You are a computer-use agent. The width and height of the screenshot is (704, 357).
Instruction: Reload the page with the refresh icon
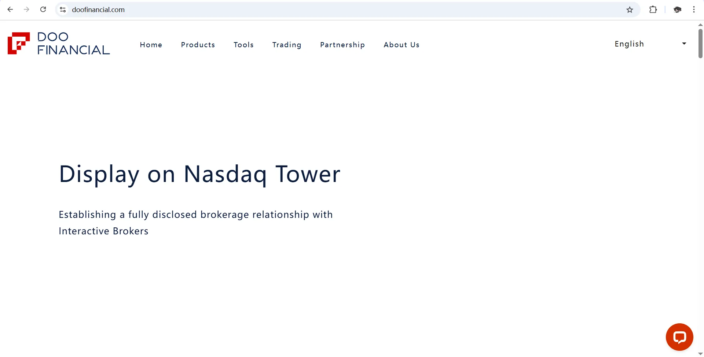point(43,10)
